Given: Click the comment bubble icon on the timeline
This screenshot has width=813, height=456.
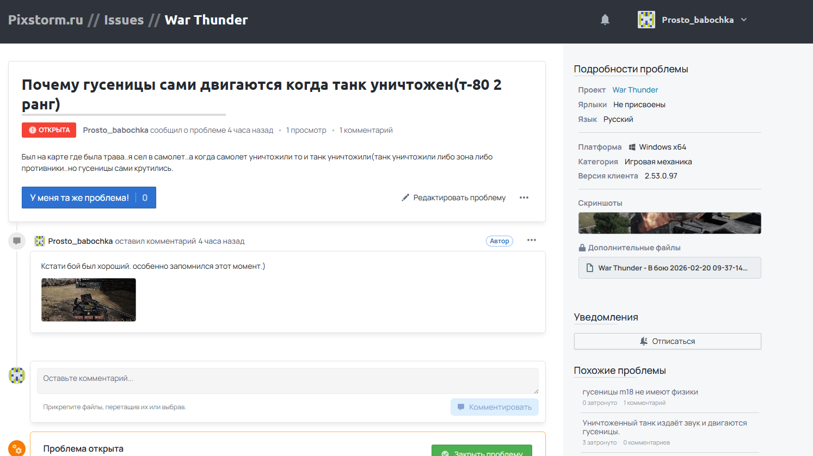Looking at the screenshot, I should coord(17,241).
